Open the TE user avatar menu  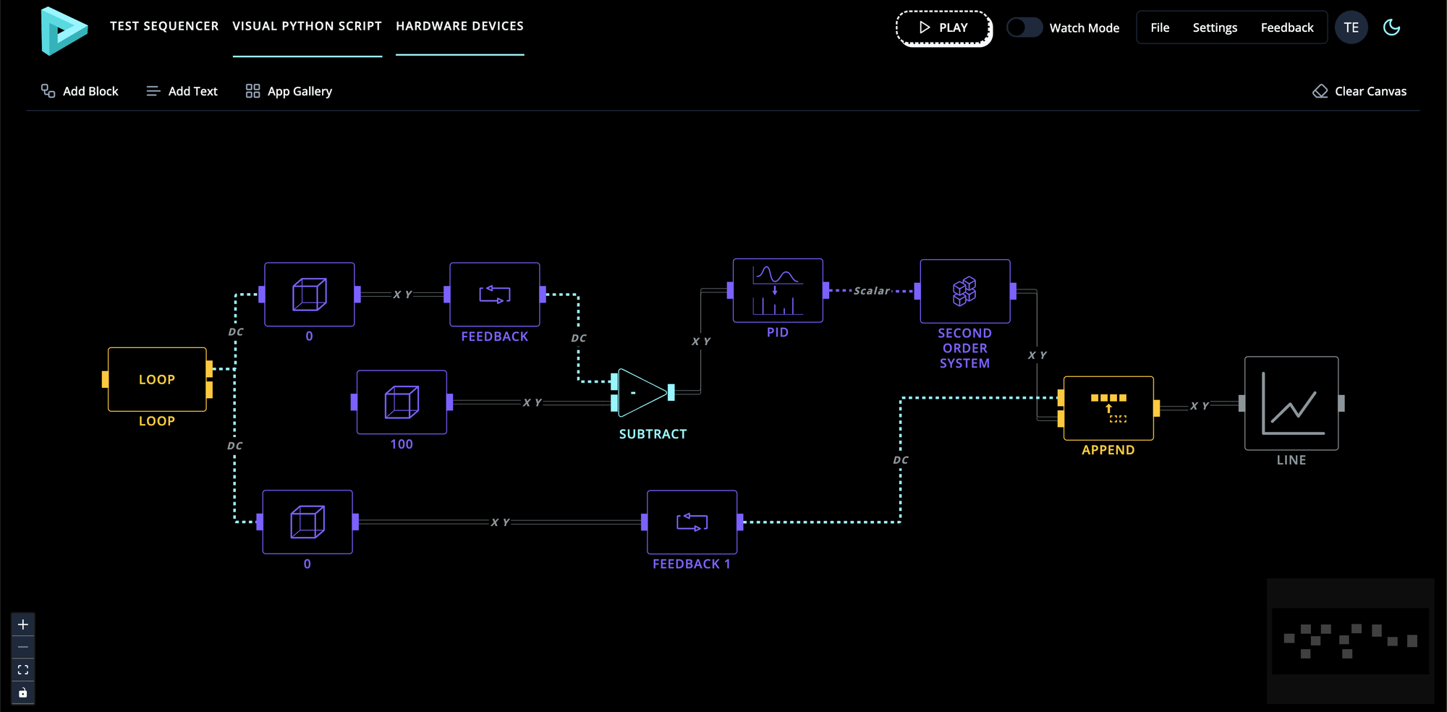(x=1351, y=27)
